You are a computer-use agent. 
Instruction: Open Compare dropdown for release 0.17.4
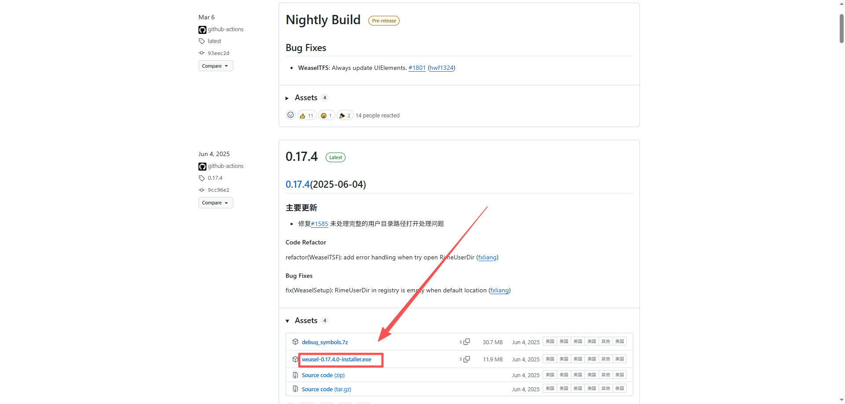[216, 203]
